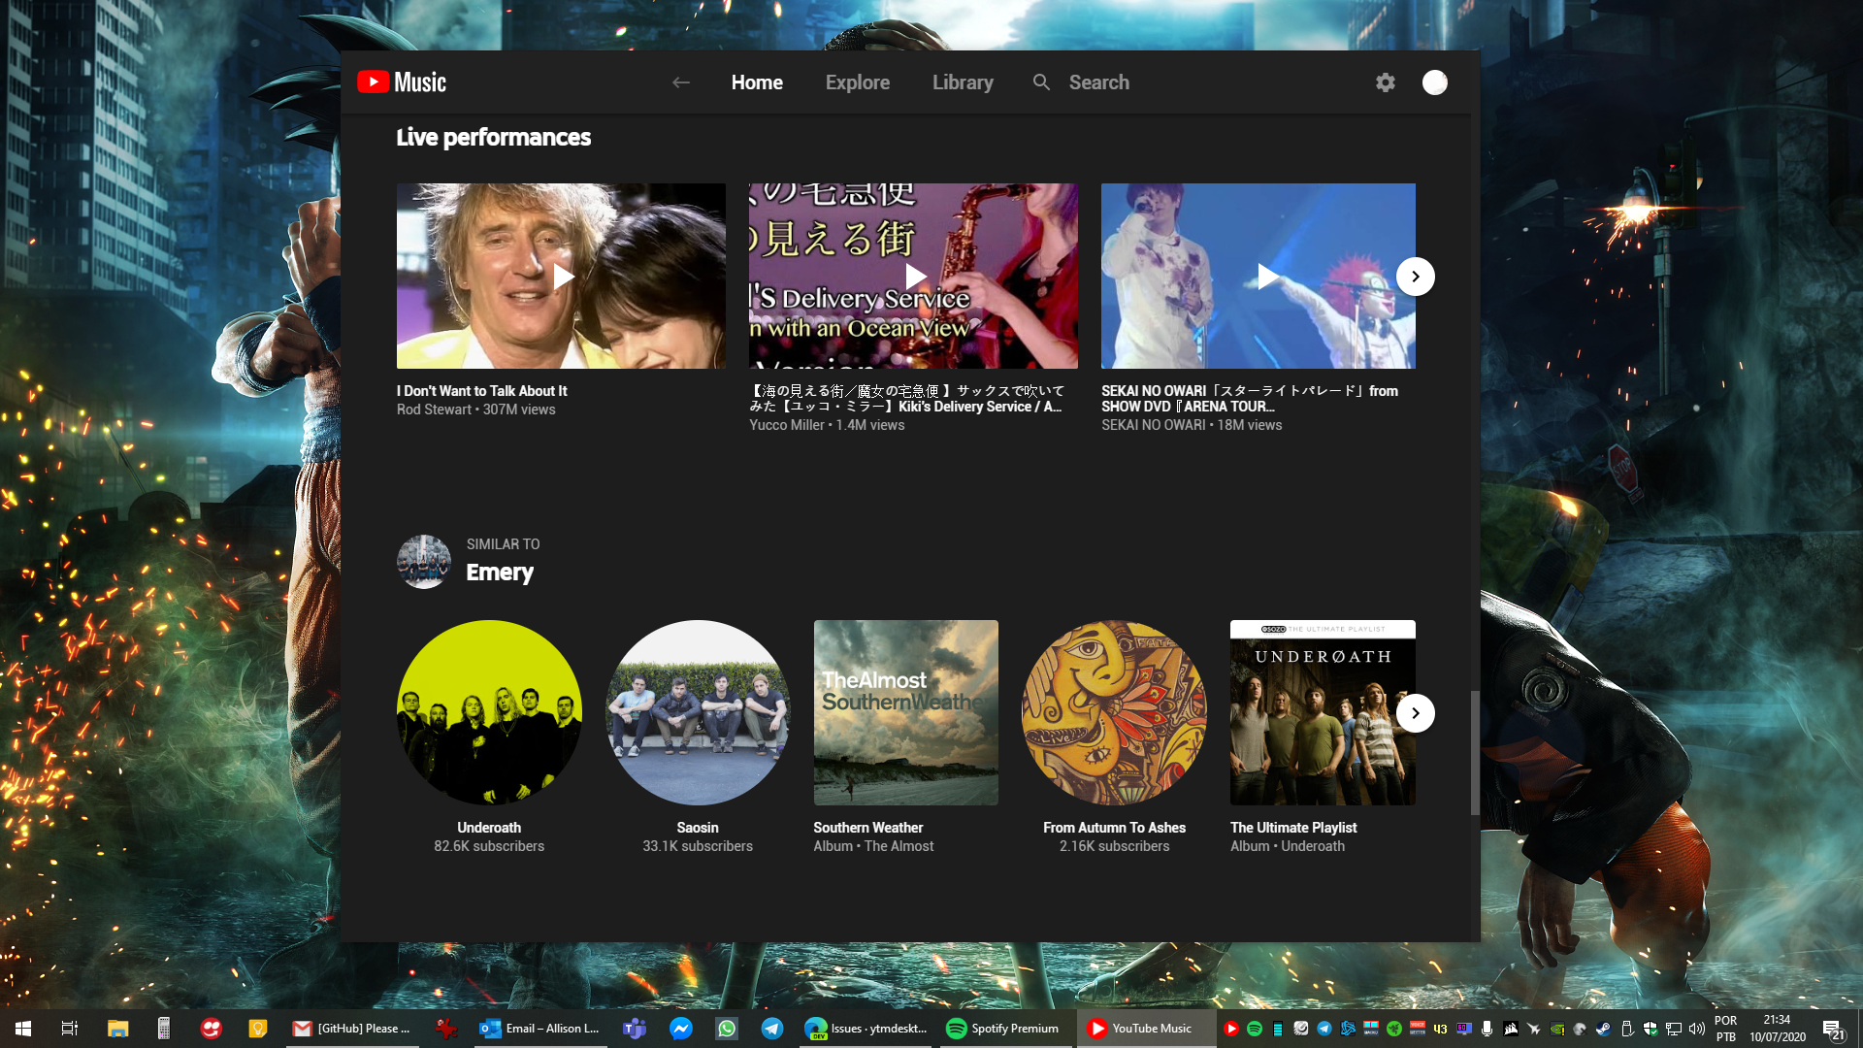This screenshot has width=1863, height=1048.
Task: Open the Kiki's Delivery Service video title
Action: pos(907,399)
